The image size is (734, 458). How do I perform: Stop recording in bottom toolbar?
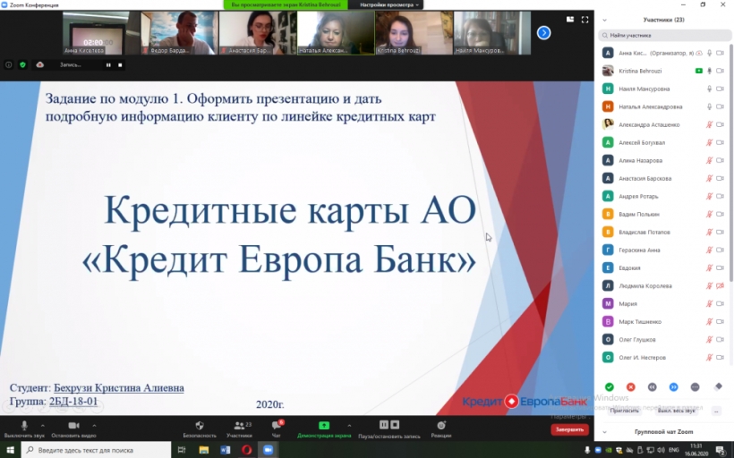click(395, 424)
